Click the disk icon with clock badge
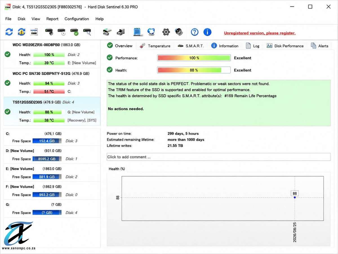This screenshot has width=338, height=254. (62, 32)
